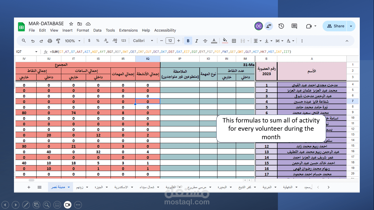The height and width of the screenshot is (210, 374).
Task: Expand the Share button dropdown arrow
Action: pyautogui.click(x=351, y=26)
